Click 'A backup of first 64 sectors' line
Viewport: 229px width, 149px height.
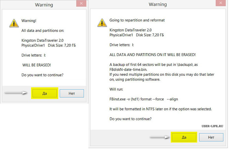154,65
